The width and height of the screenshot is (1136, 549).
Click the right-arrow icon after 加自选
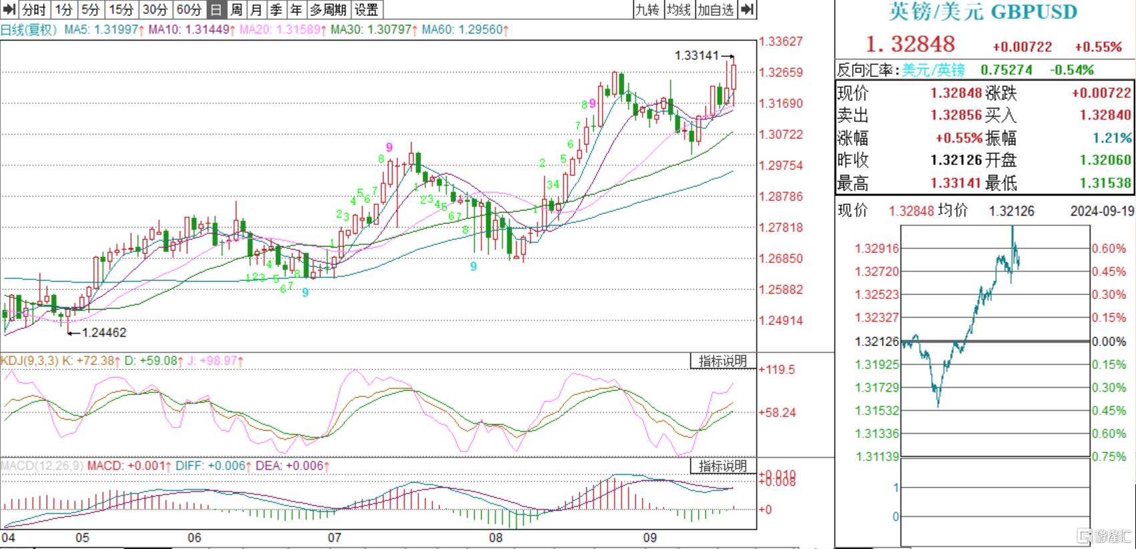[748, 9]
